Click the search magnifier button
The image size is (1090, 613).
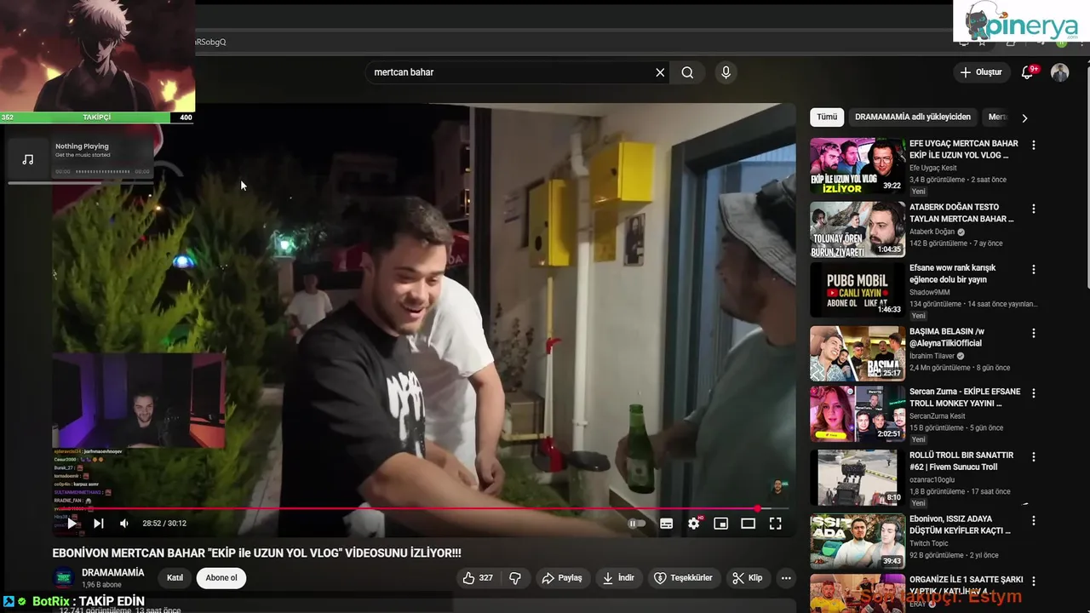(x=687, y=72)
